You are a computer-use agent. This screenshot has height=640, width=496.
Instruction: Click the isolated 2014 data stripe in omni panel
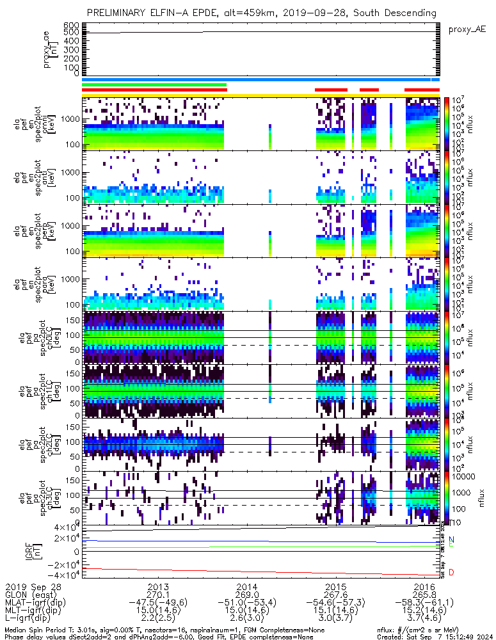[x=270, y=137]
